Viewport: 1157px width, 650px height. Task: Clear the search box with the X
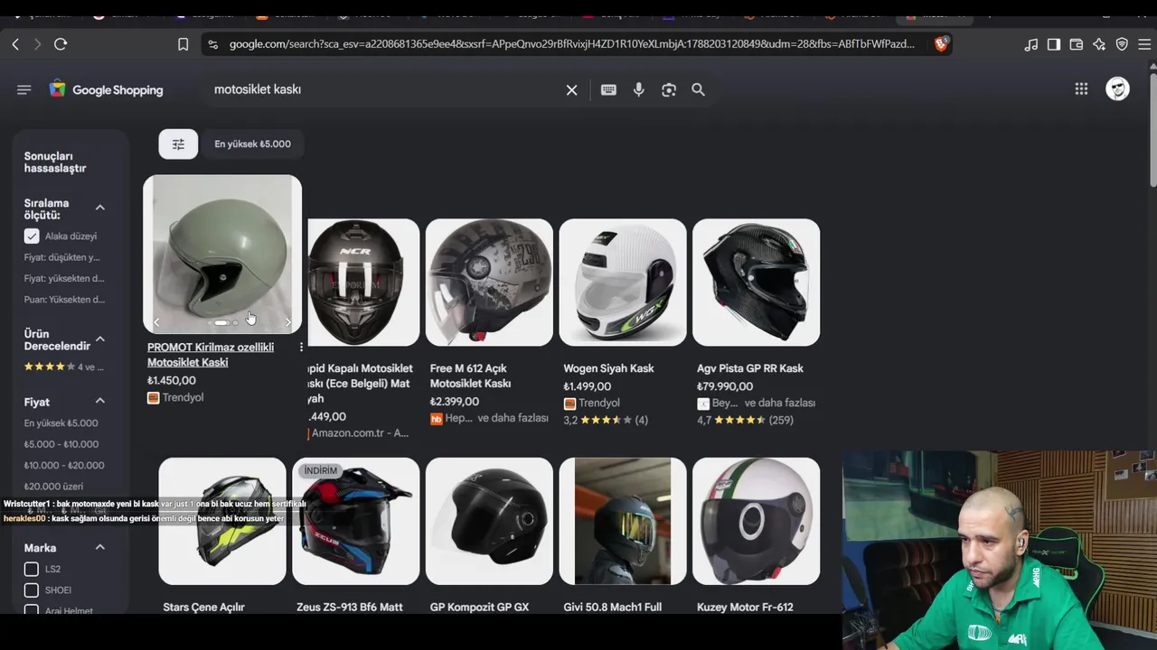[x=571, y=90]
